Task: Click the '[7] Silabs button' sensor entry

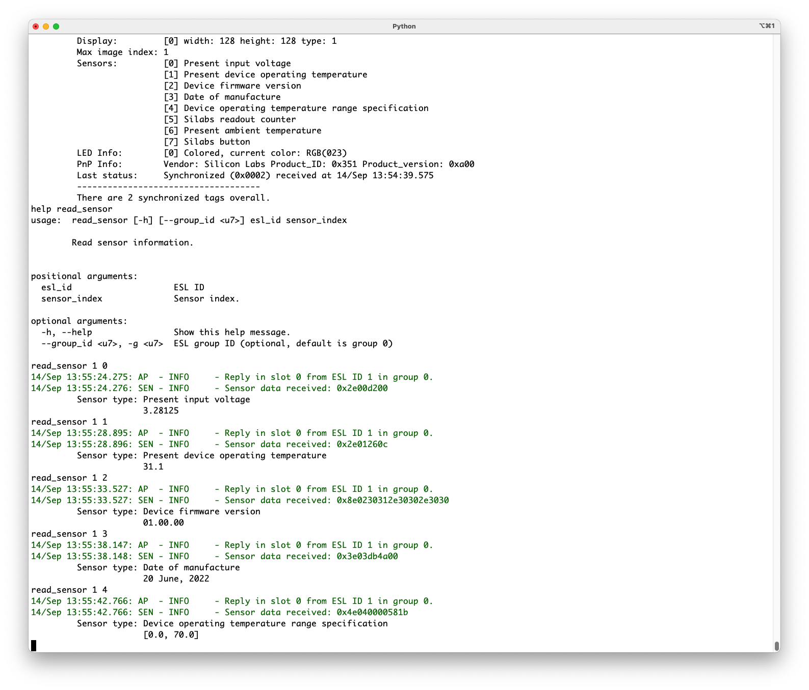Action: click(206, 142)
